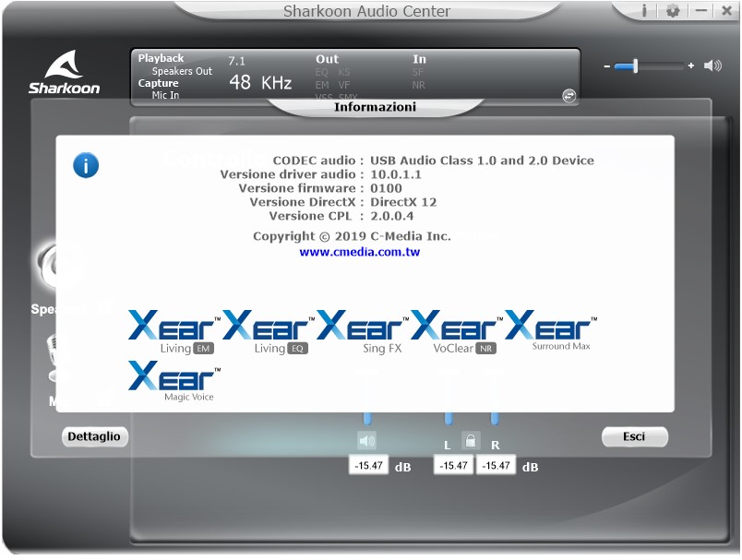742x560 pixels.
Task: Click the "Playback" heading
Action: pos(161,58)
